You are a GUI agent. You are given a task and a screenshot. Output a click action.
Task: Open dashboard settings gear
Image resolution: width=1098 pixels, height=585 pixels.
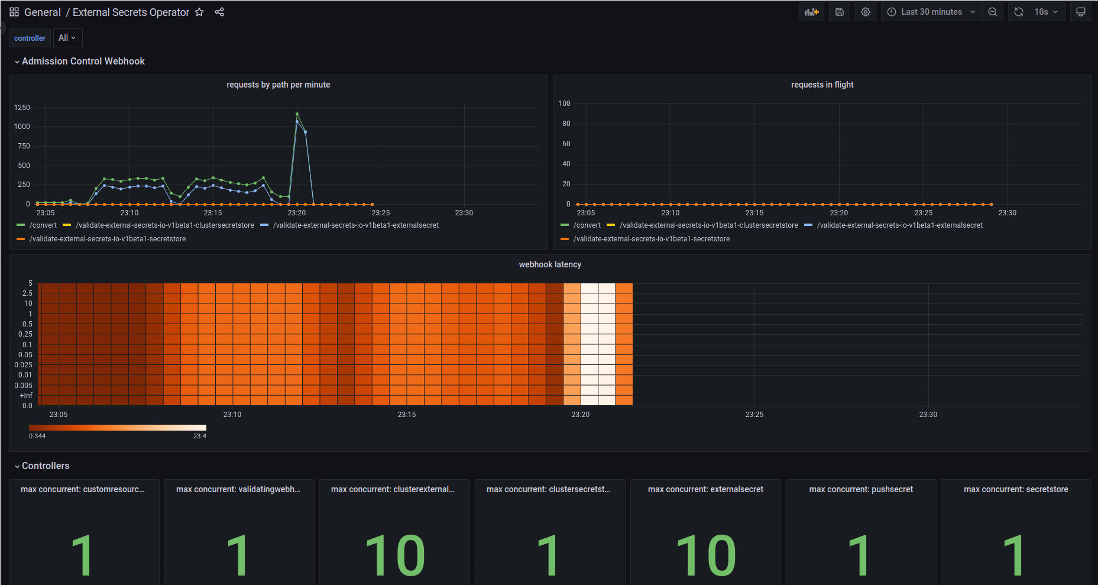pyautogui.click(x=865, y=11)
